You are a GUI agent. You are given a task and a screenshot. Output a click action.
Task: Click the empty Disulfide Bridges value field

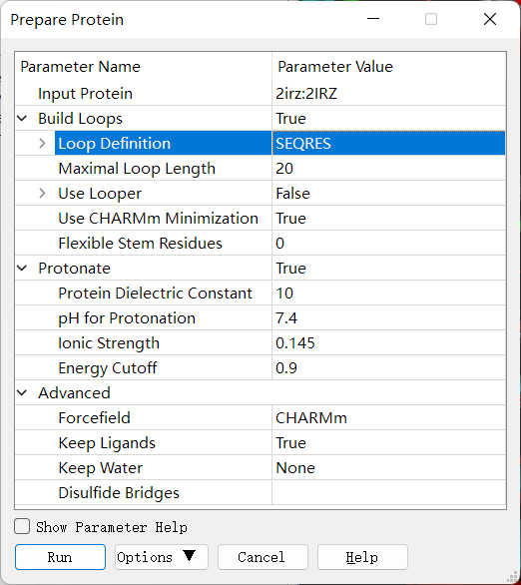click(388, 493)
